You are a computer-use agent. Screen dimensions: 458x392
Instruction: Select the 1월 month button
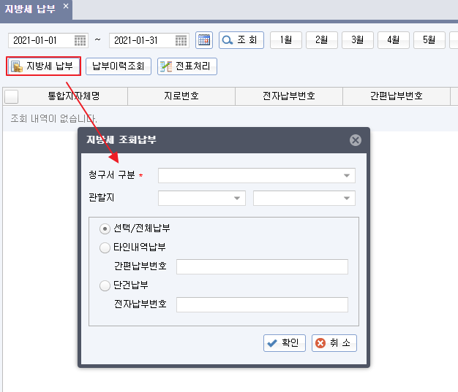point(285,40)
